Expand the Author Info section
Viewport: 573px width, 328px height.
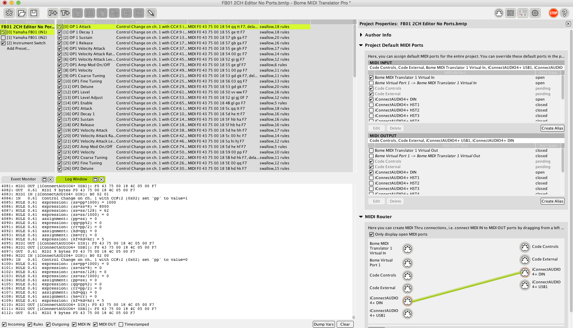coord(361,35)
